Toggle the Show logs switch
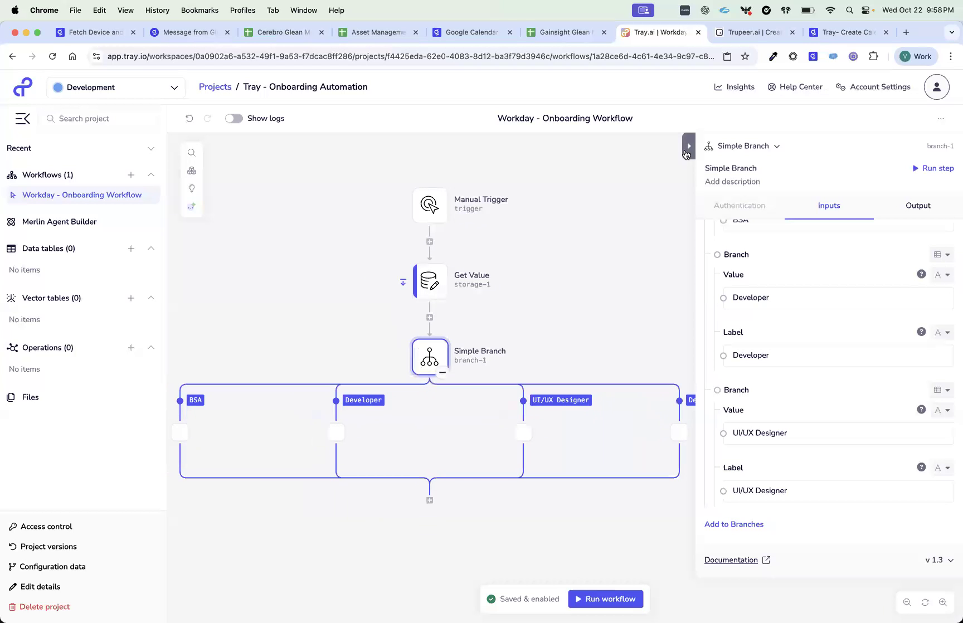963x623 pixels. tap(234, 118)
